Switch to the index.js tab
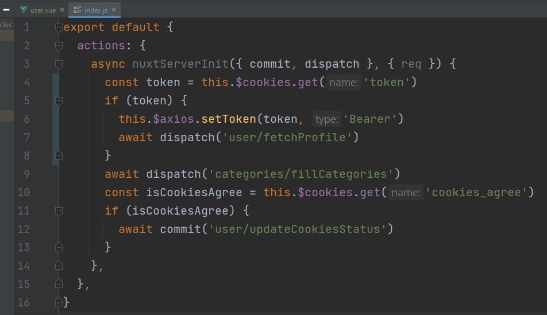 [x=95, y=10]
